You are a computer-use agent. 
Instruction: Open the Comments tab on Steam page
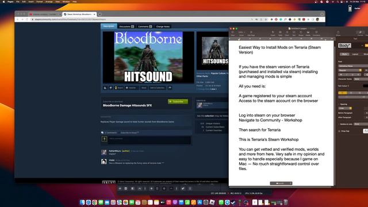[x=145, y=26]
